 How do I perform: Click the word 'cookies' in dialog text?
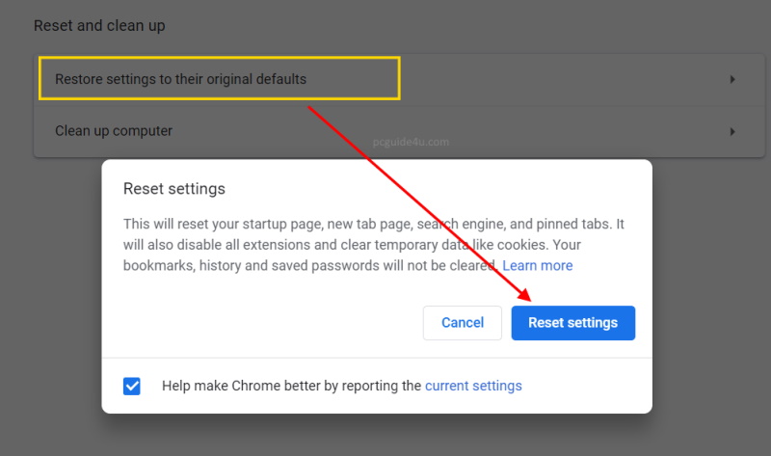(x=526, y=244)
